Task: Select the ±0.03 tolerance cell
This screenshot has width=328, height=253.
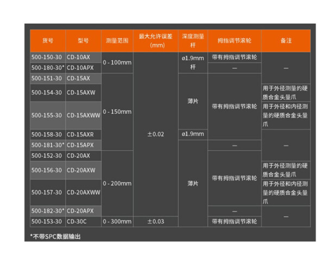Action: [x=155, y=221]
